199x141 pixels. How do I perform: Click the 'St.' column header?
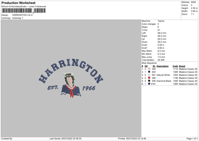[x=154, y=66]
